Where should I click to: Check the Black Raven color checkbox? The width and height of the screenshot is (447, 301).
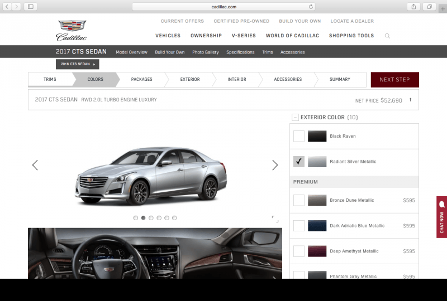(299, 136)
